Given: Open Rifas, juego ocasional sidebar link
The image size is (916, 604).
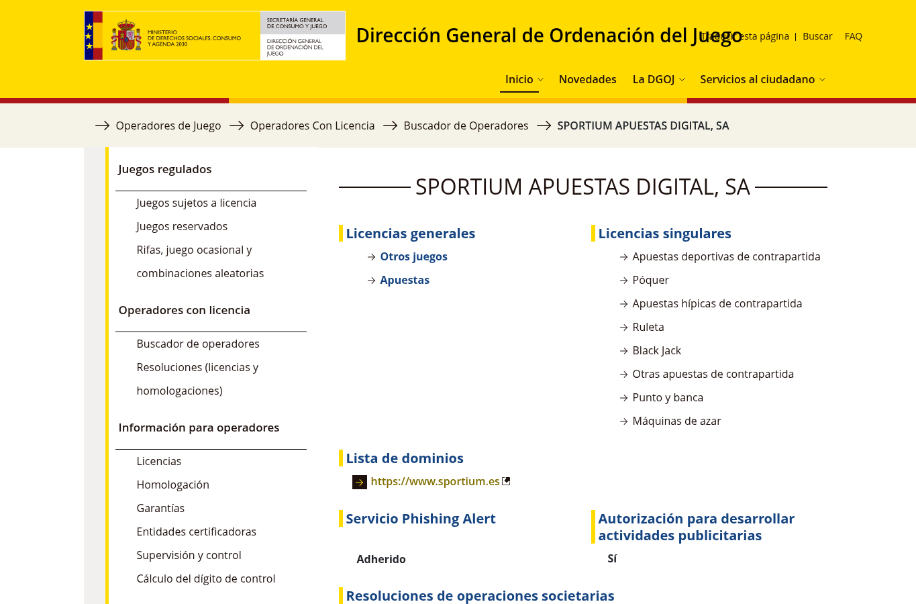Looking at the screenshot, I should tap(200, 261).
